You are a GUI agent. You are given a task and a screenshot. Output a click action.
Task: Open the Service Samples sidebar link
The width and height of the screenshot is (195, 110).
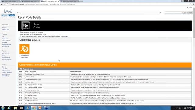7,60
